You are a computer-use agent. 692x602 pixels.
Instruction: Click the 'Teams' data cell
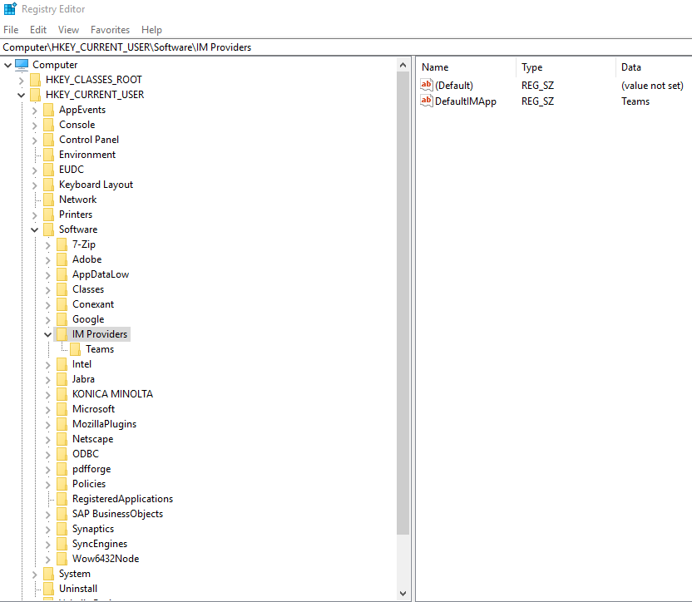coord(635,101)
